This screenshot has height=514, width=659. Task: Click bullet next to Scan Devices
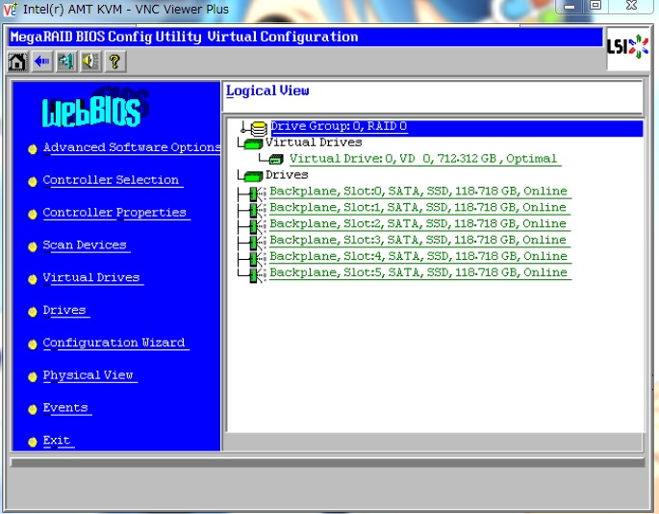33,247
